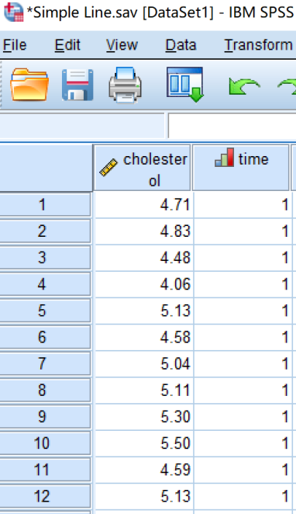The width and height of the screenshot is (296, 514).
Task: Click the cholesterol cell showing 4.71
Action: coord(143,205)
